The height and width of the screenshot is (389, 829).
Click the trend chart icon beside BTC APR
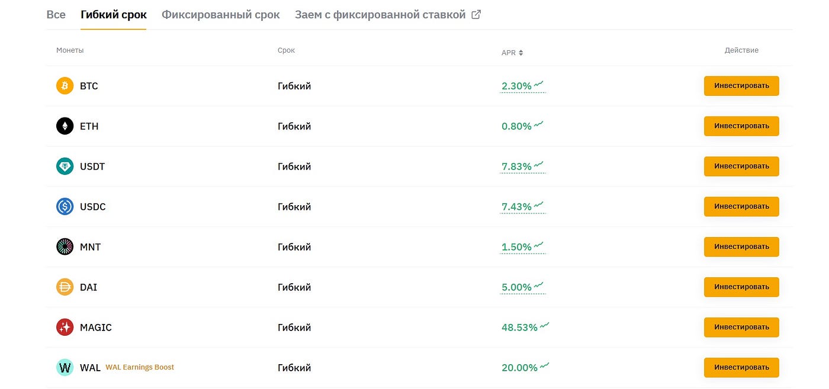538,84
